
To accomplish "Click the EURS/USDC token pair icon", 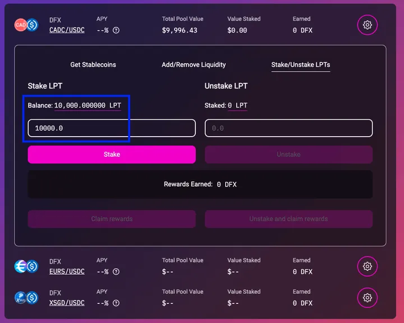I will [x=26, y=266].
